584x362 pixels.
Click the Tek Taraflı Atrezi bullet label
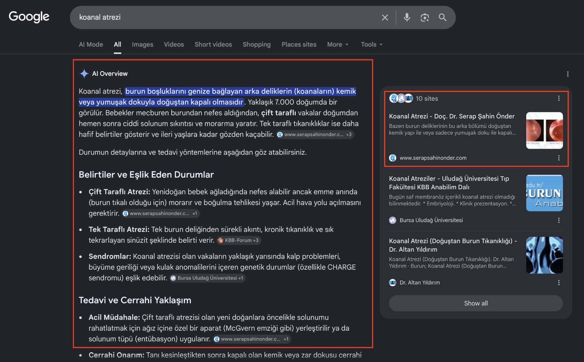click(x=119, y=230)
